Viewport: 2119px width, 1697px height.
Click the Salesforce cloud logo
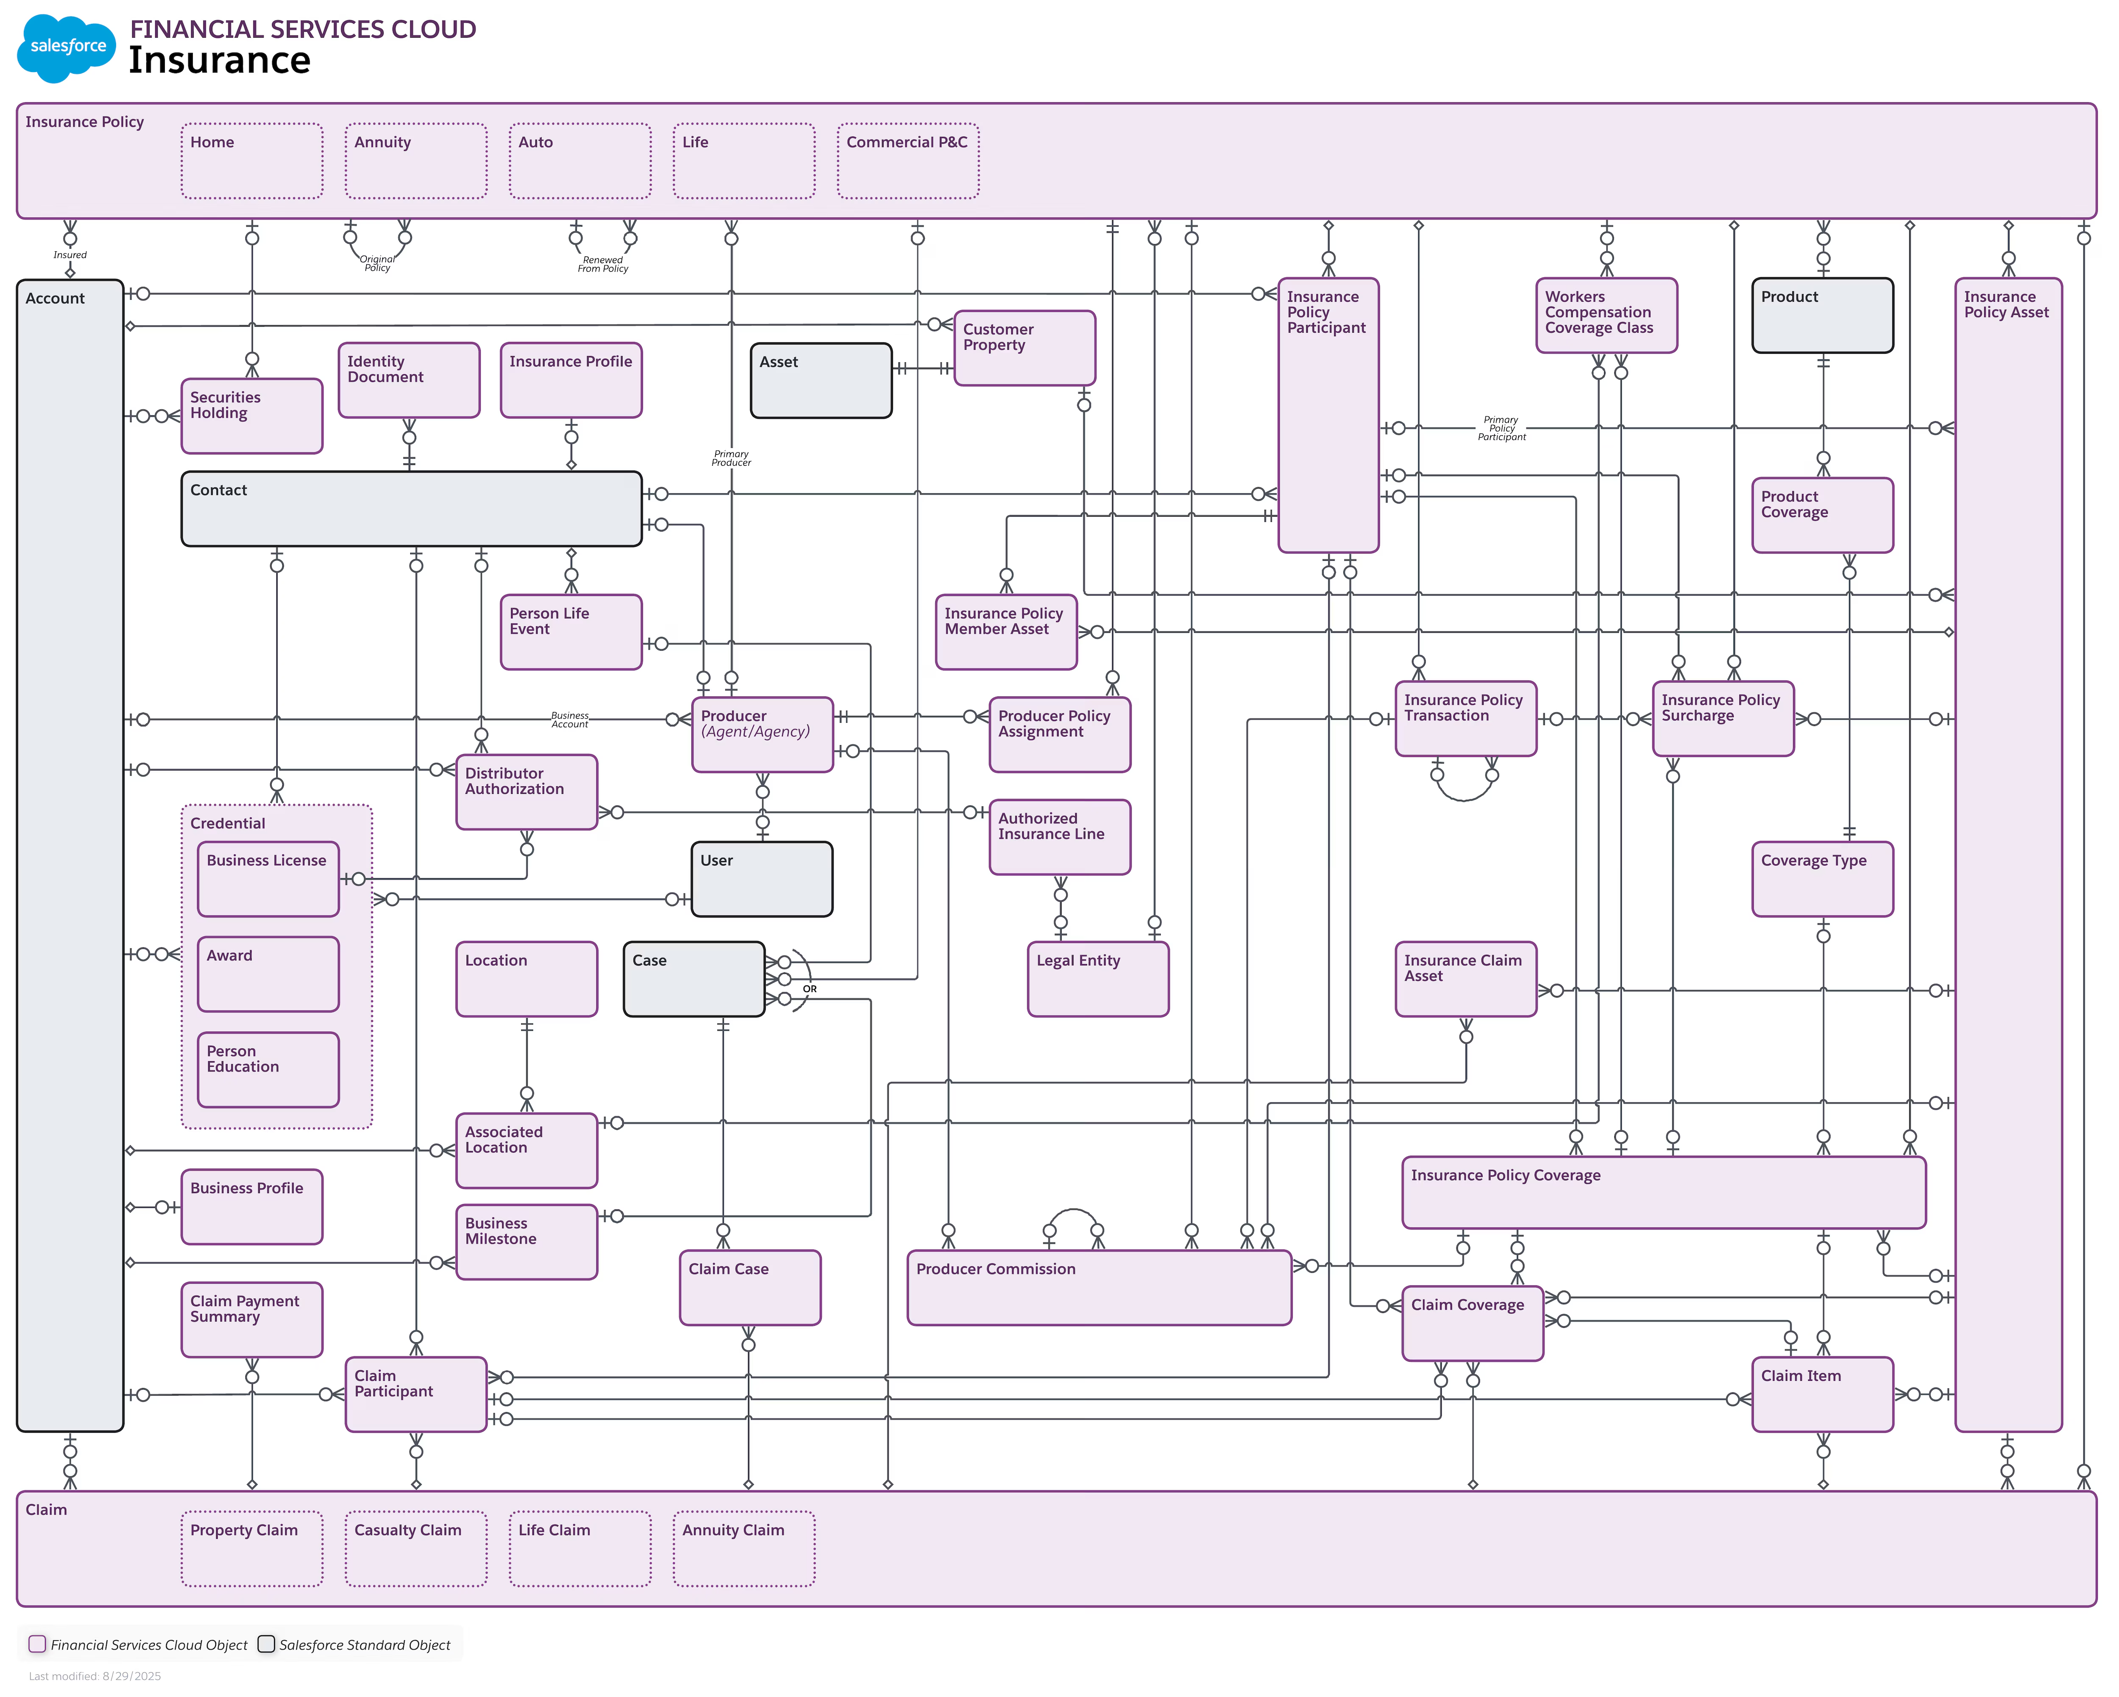[x=67, y=48]
